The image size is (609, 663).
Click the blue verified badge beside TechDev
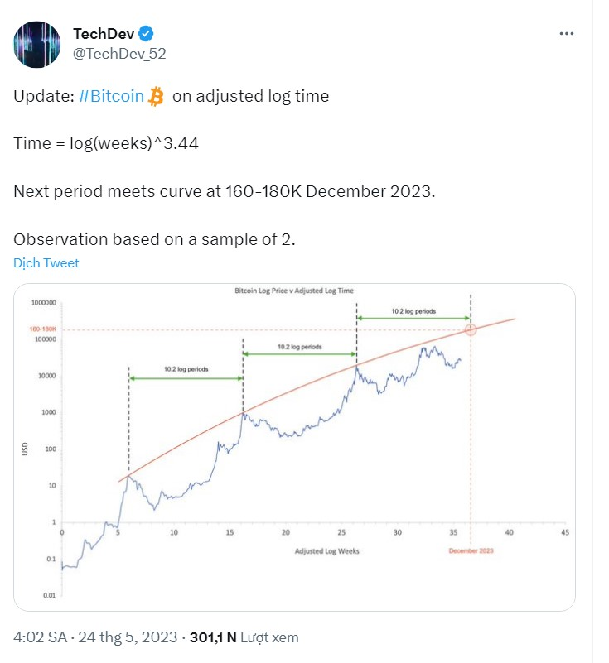coord(147,34)
